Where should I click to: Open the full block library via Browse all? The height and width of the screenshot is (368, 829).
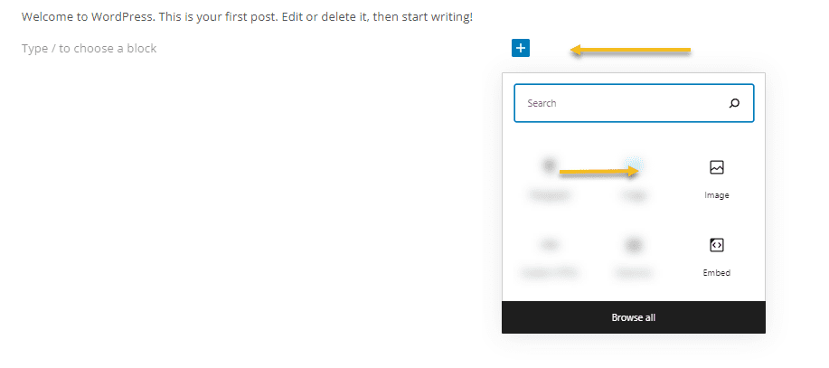634,317
